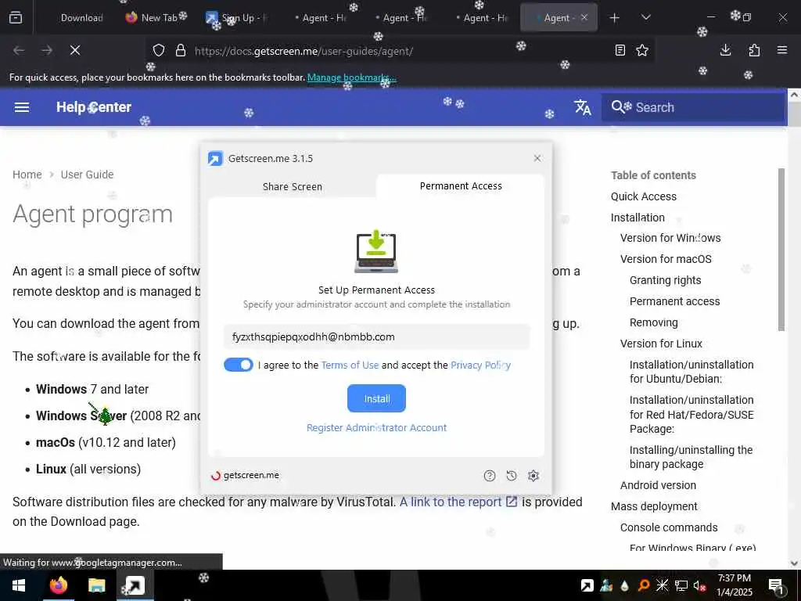Open notifications action center
Image resolution: width=801 pixels, height=601 pixels.
[x=776, y=585]
